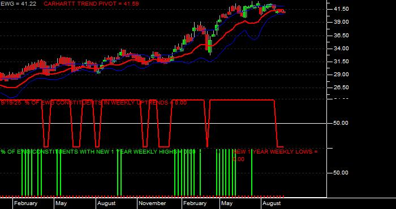This screenshot has height=209, width=396.
Task: Click the 50.00 label of highs/lows panel
Action: pyautogui.click(x=341, y=173)
